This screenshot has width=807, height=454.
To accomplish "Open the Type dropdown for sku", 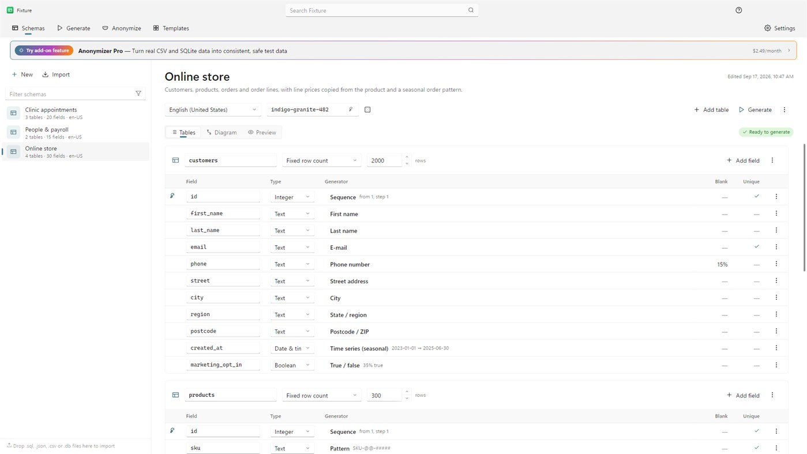I will click(x=292, y=448).
